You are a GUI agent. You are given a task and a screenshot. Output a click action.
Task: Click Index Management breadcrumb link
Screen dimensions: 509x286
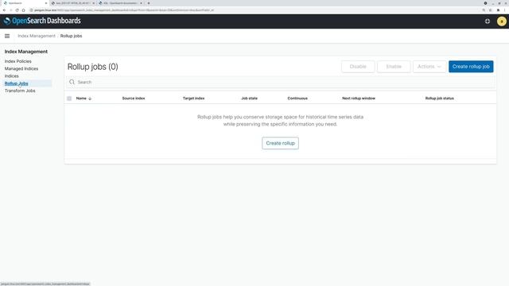point(37,36)
